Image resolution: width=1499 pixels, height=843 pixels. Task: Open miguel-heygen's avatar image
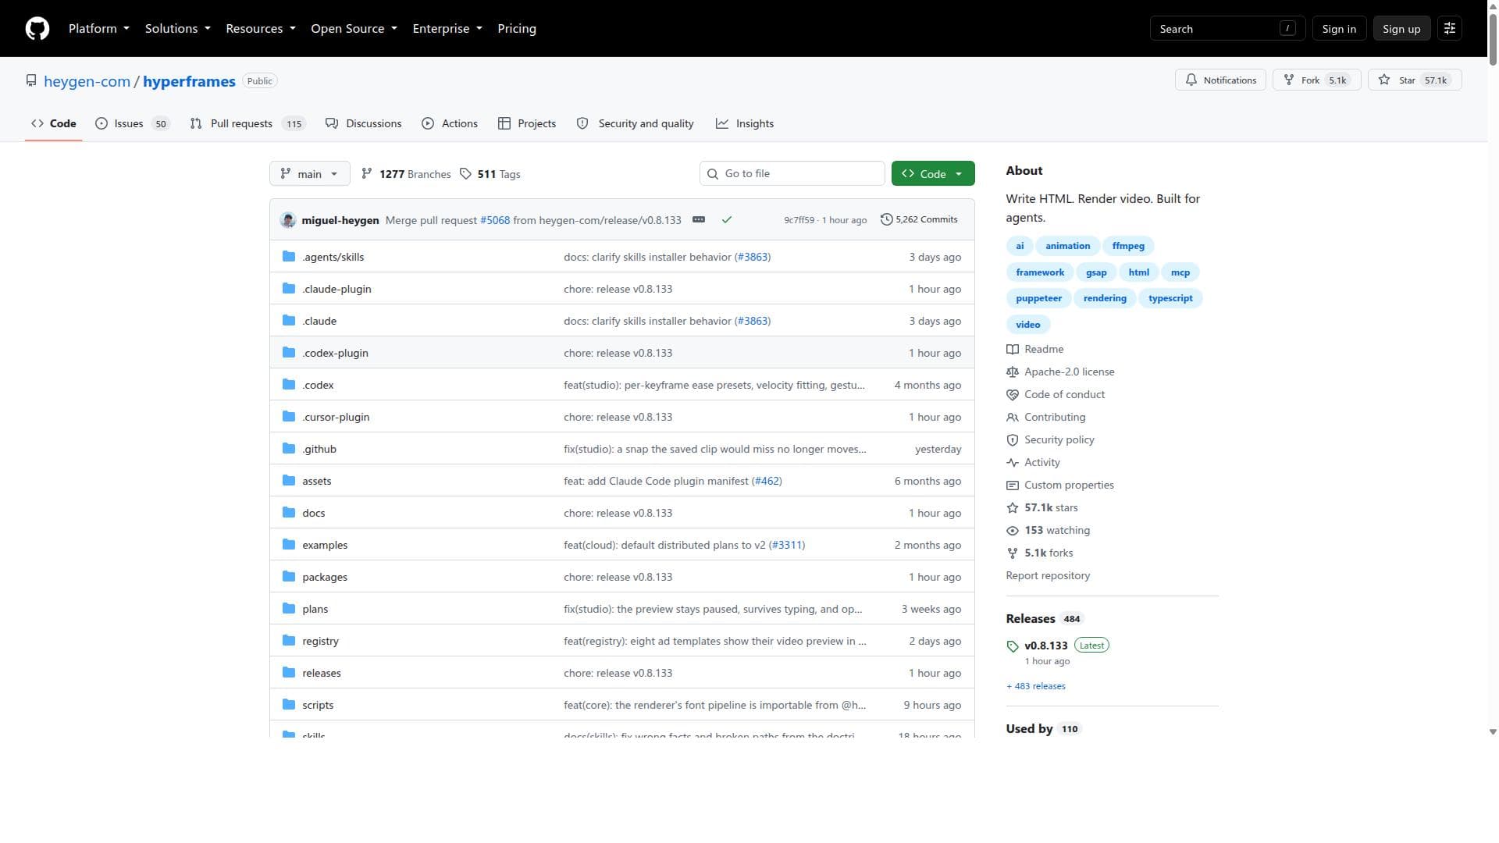point(288,220)
